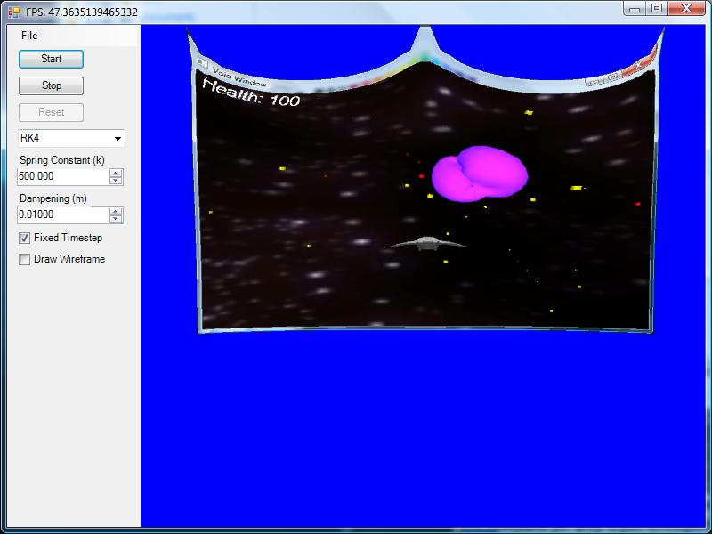Close the main application window
Screen dimensions: 712x534
687,8
